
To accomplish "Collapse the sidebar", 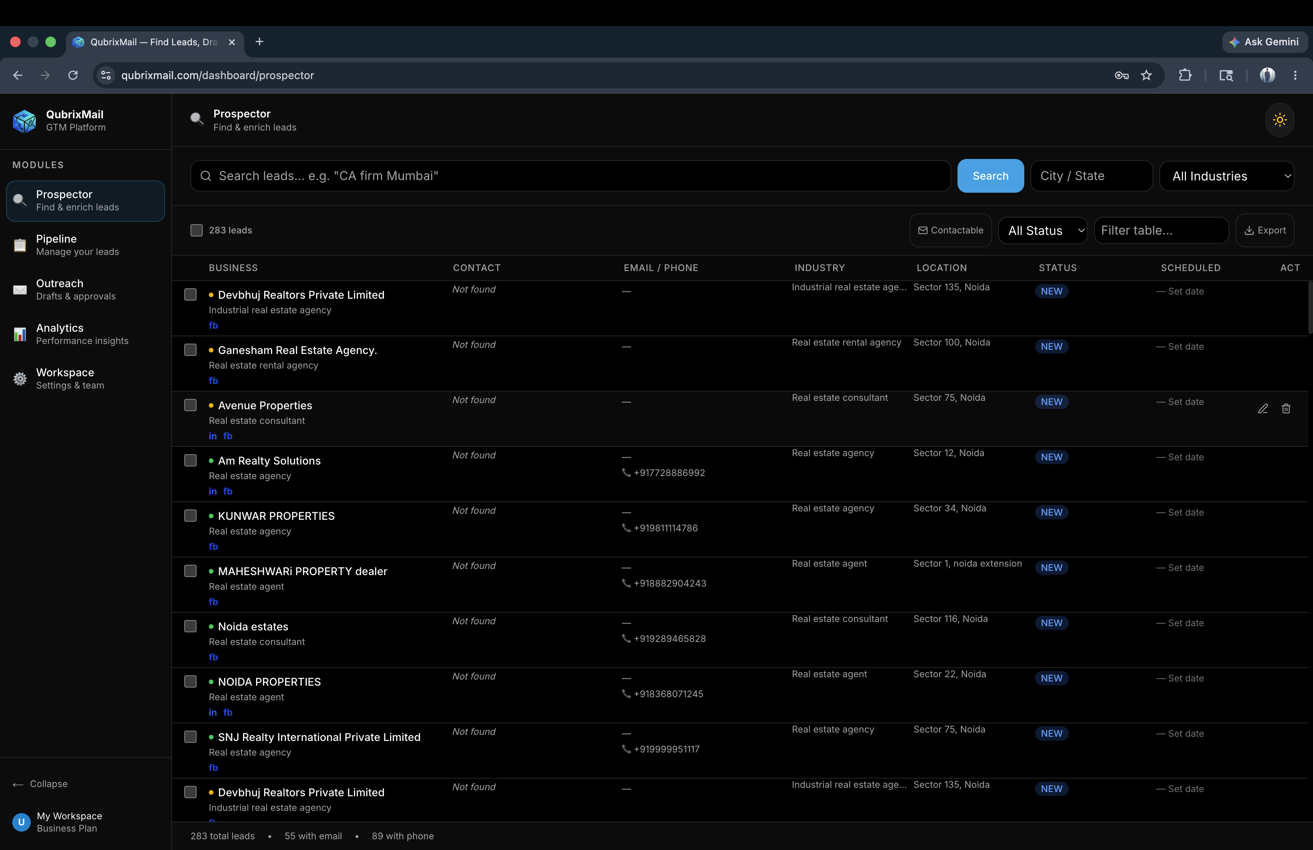I will point(40,784).
